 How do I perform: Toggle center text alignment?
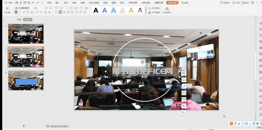pyautogui.click(x=60, y=12)
